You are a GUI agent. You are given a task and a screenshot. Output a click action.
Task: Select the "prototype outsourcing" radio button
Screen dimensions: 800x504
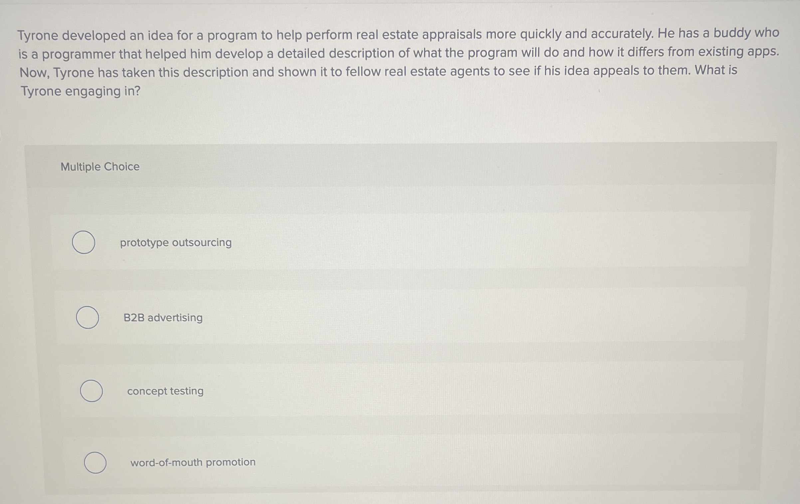pos(83,242)
